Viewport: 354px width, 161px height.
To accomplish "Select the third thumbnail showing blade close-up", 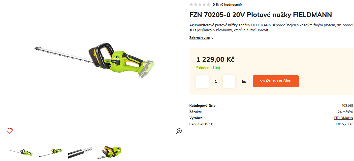I will [x=80, y=153].
